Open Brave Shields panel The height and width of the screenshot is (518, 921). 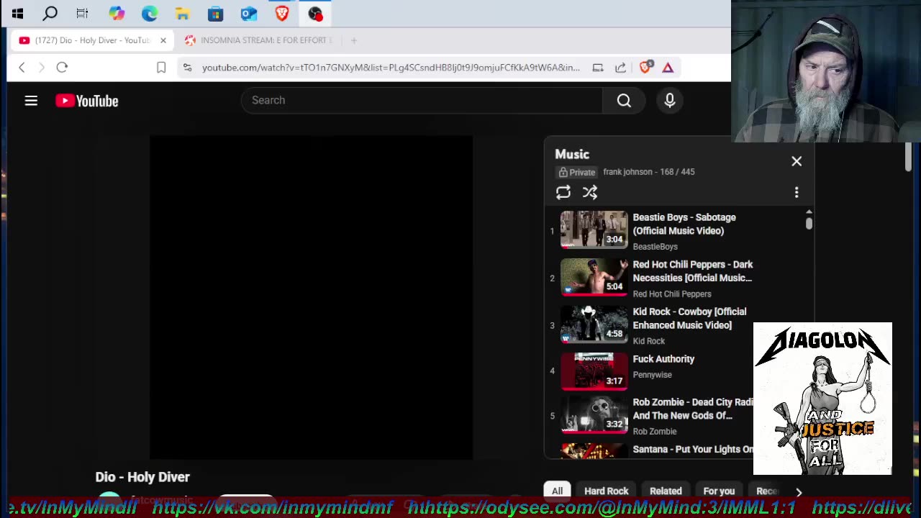tap(645, 67)
